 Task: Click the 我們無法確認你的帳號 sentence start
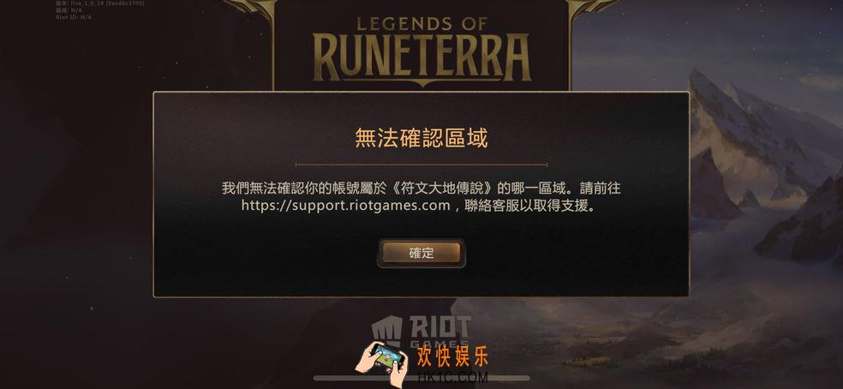[283, 189]
